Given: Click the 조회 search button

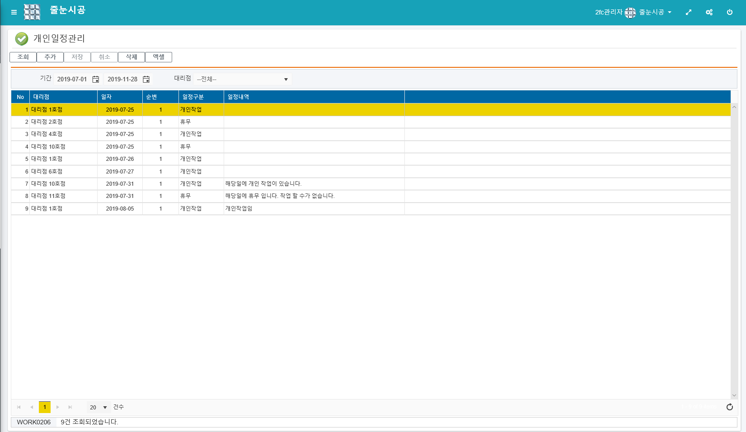Looking at the screenshot, I should [x=23, y=57].
